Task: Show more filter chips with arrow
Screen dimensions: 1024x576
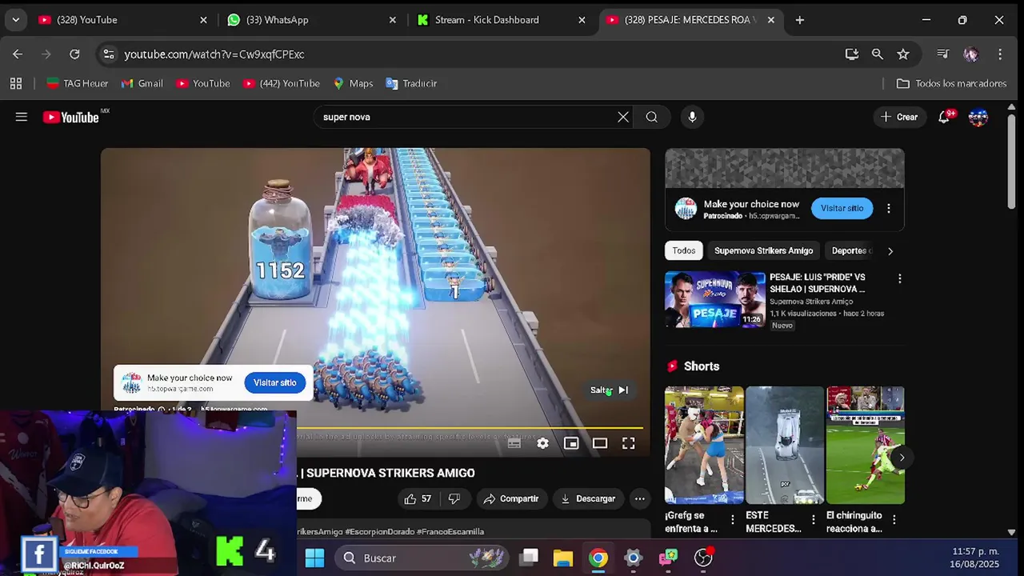Action: click(890, 250)
